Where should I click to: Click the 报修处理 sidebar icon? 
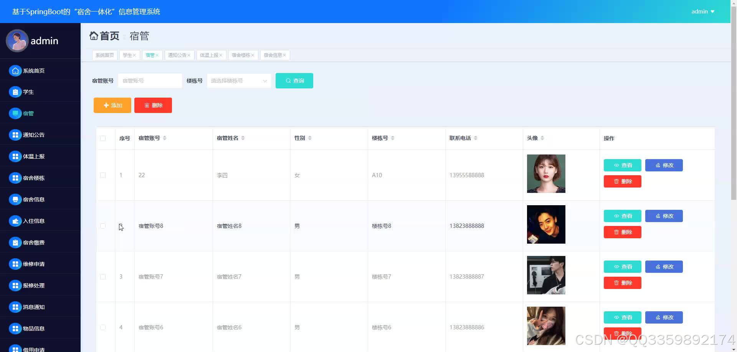coord(15,286)
